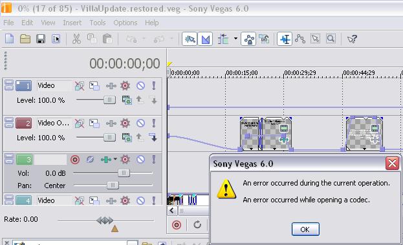Click OK in the error dialog
403x245 pixels.
point(305,229)
